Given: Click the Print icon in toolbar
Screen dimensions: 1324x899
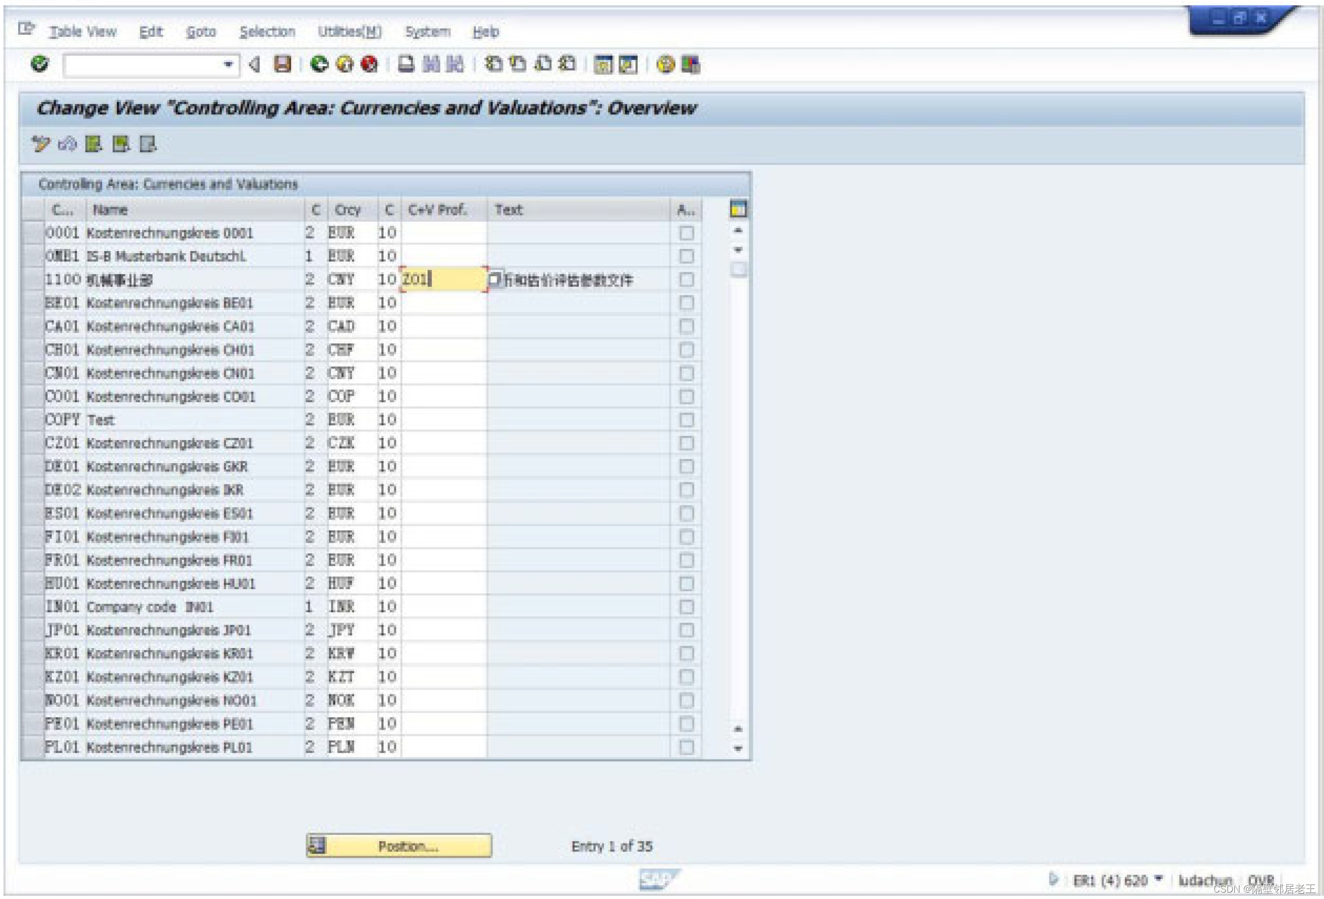Looking at the screenshot, I should (405, 64).
